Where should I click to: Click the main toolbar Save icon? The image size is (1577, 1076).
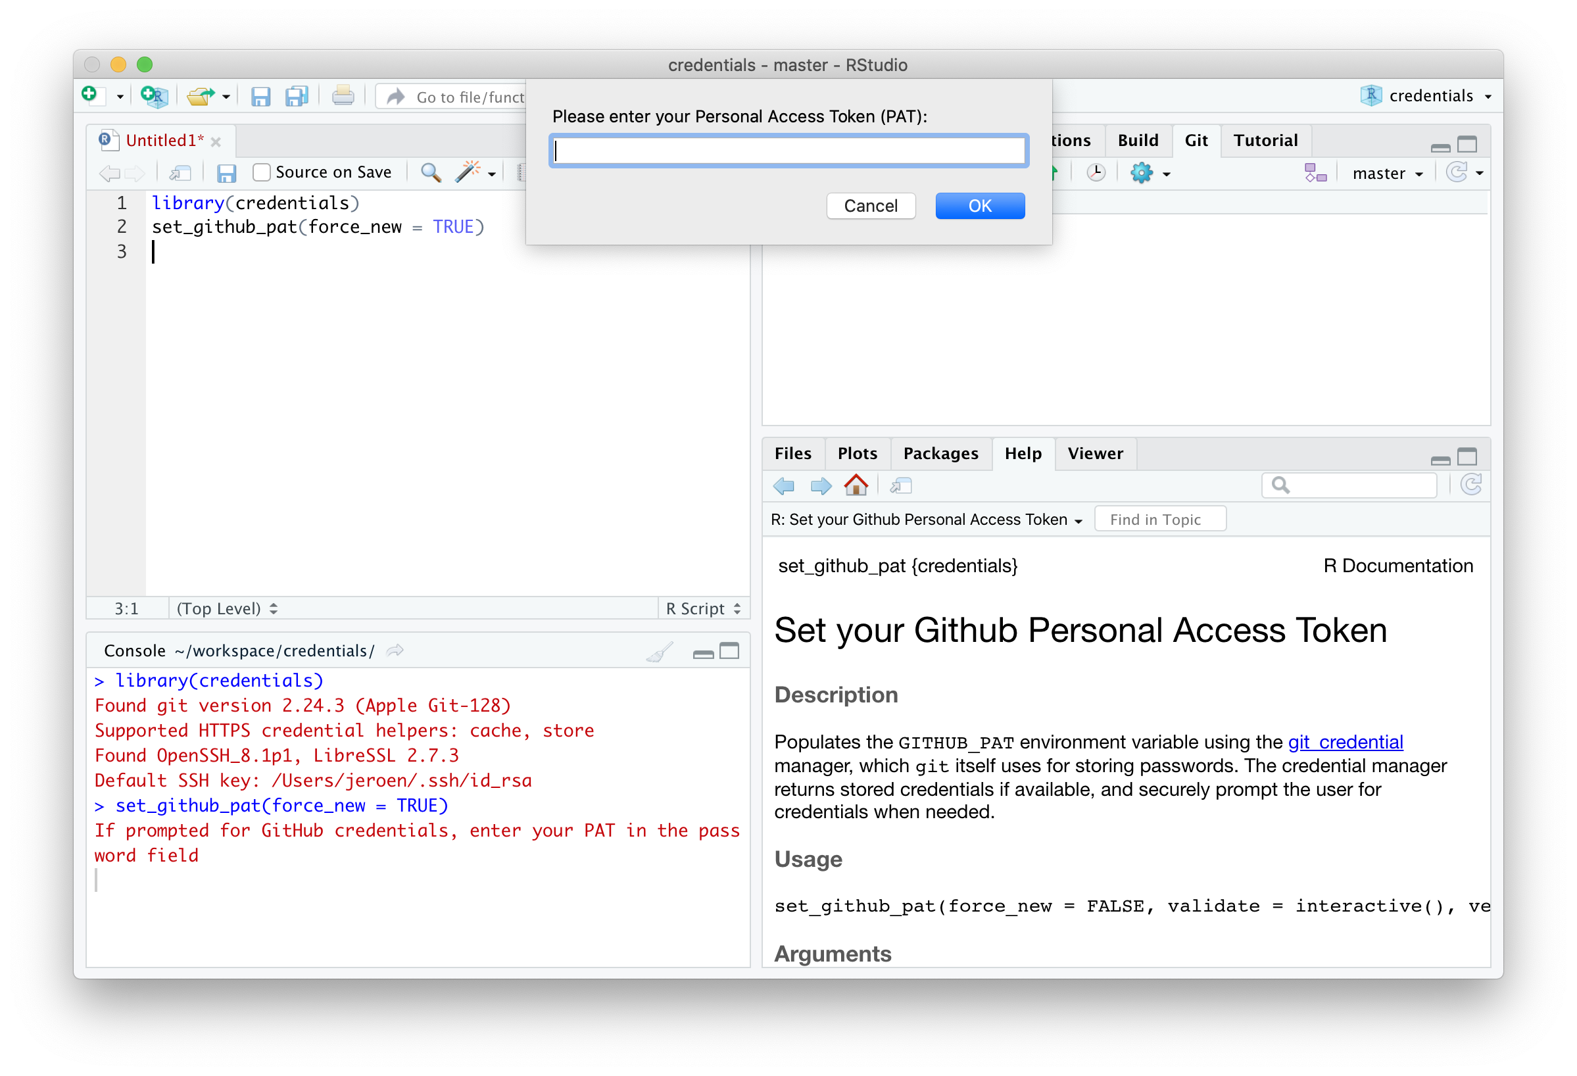[x=260, y=96]
